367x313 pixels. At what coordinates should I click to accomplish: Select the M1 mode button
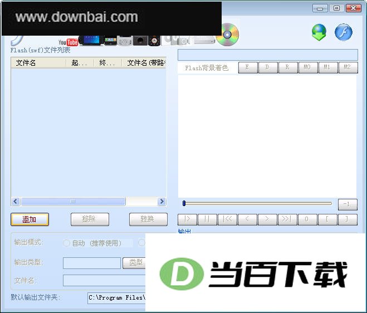click(328, 67)
